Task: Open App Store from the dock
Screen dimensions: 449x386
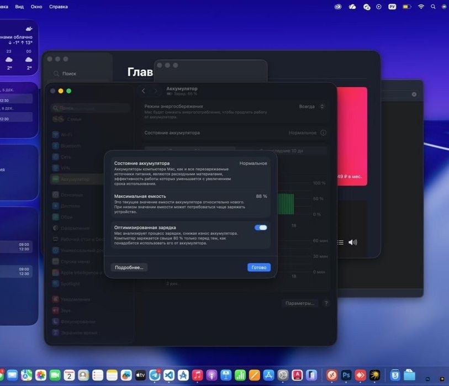Action: 268,375
